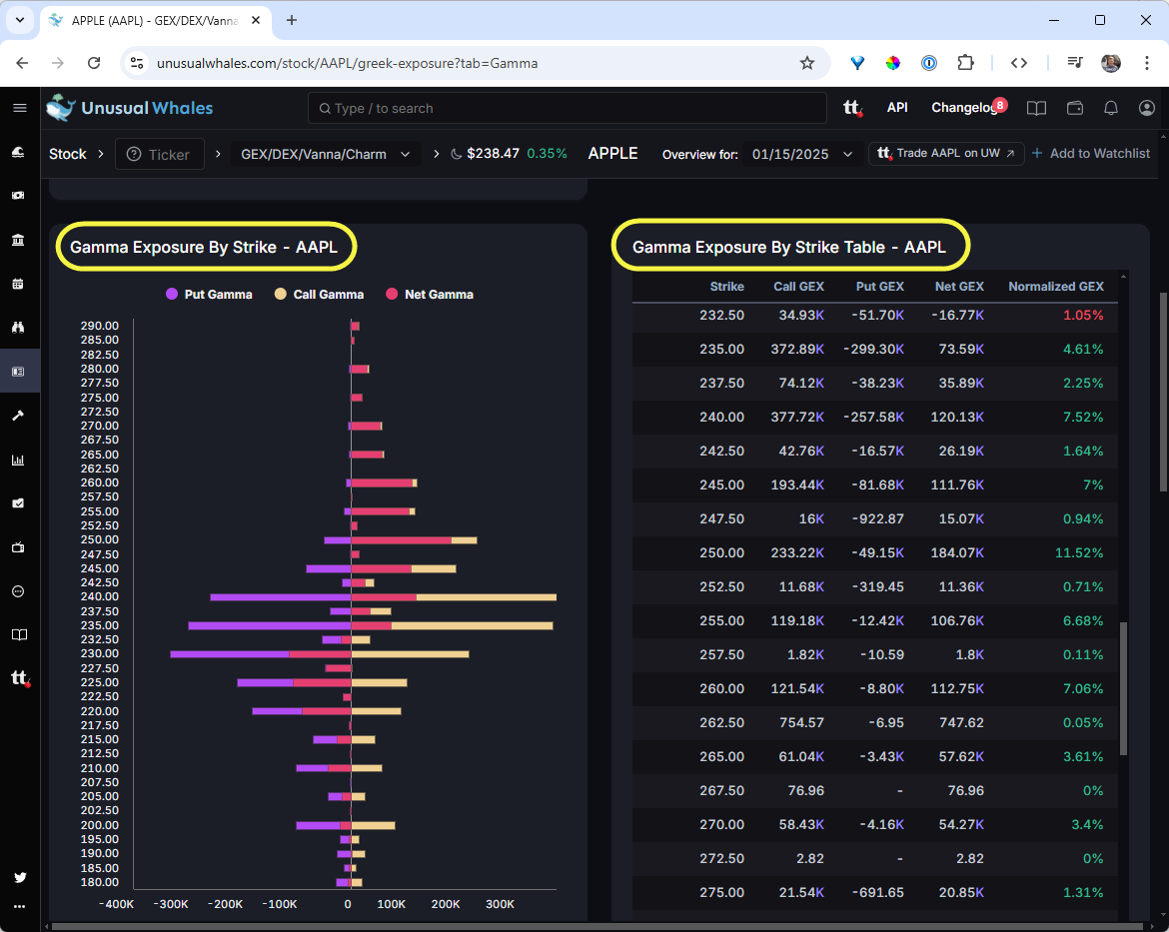Open the browser Extensions puzzle icon
The width and height of the screenshot is (1169, 932).
tap(965, 63)
